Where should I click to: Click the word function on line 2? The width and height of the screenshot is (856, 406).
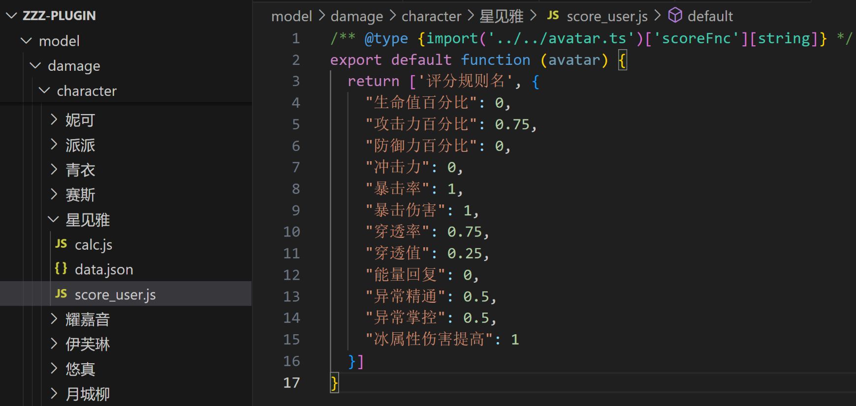pyautogui.click(x=496, y=60)
